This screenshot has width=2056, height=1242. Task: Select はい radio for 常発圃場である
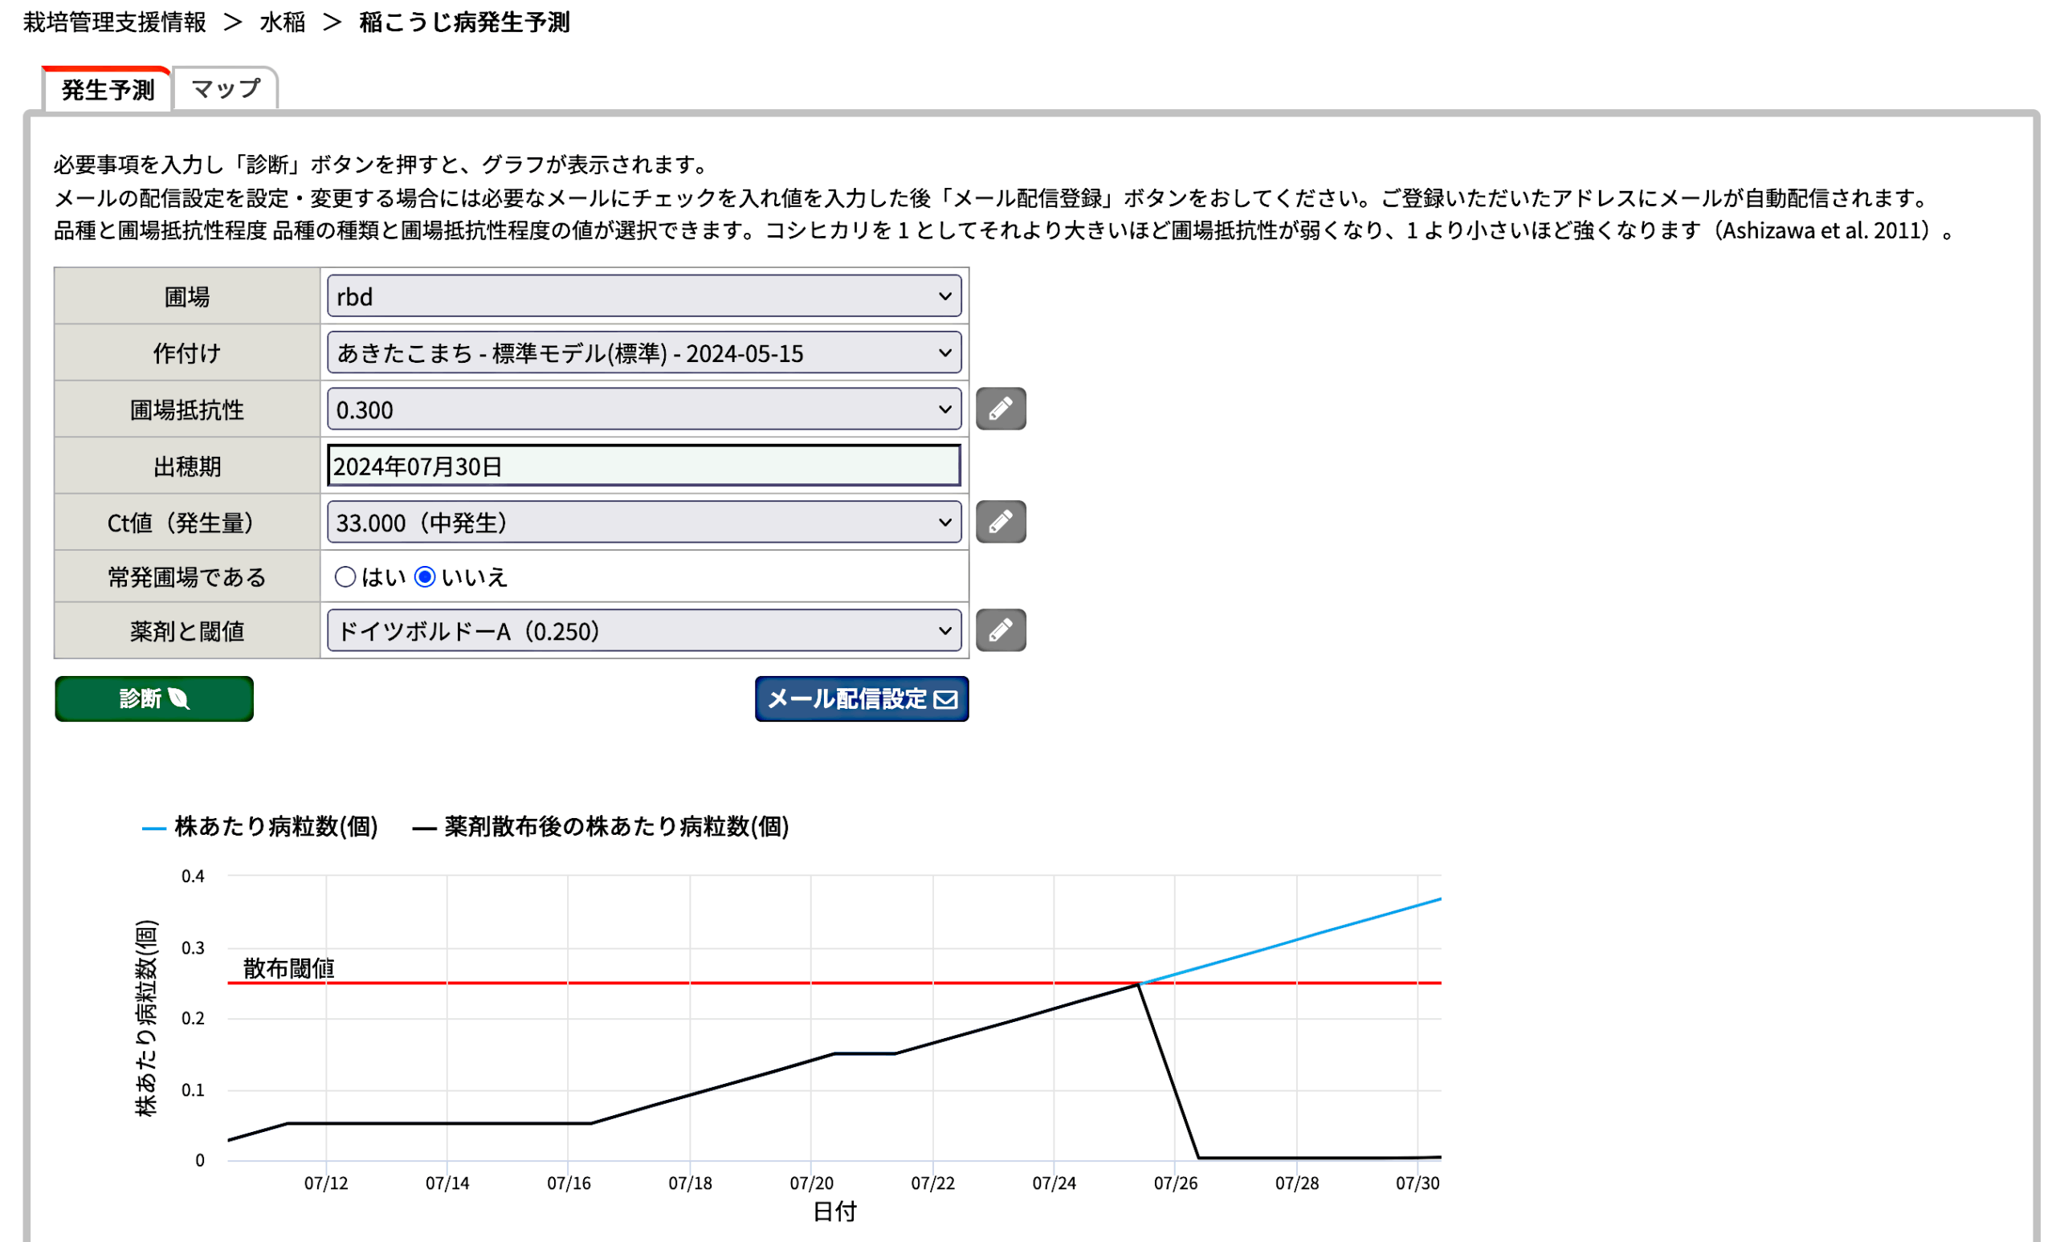point(345,576)
